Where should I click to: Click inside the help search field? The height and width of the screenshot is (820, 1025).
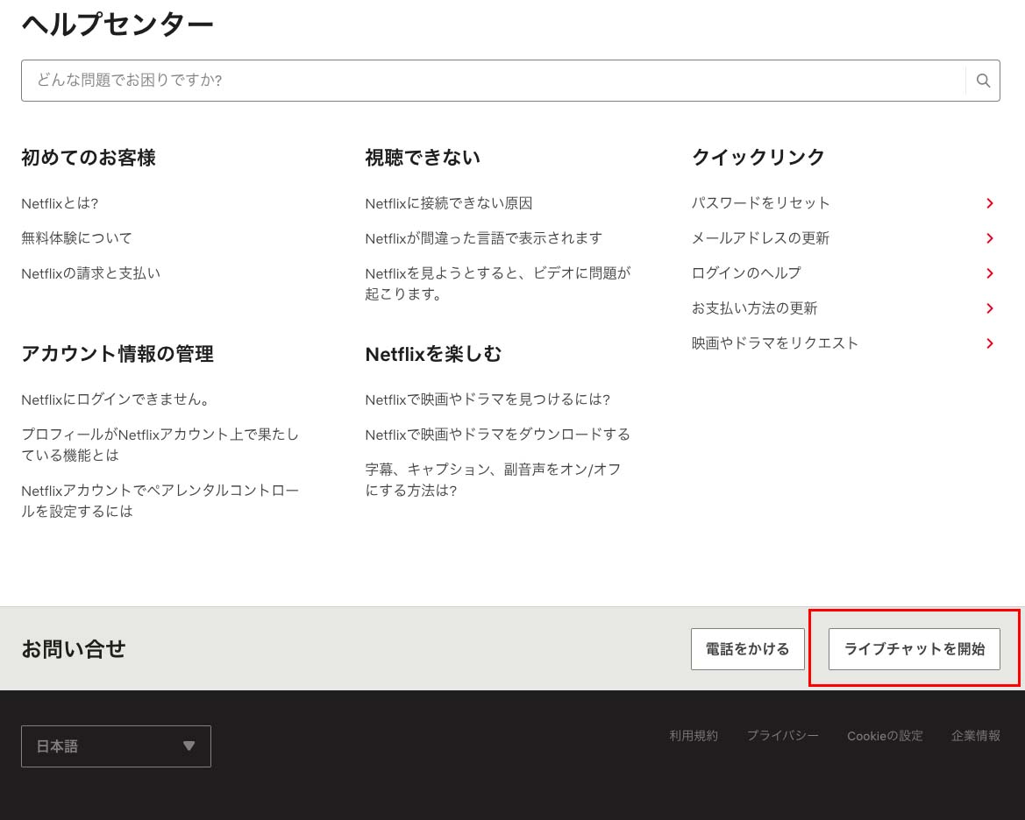coord(351,80)
